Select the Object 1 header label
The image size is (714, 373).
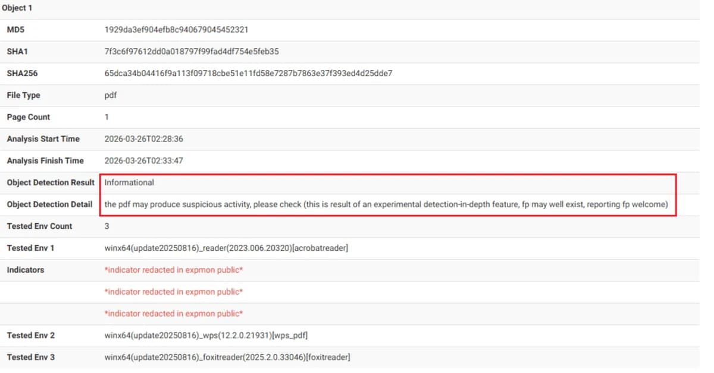click(17, 8)
